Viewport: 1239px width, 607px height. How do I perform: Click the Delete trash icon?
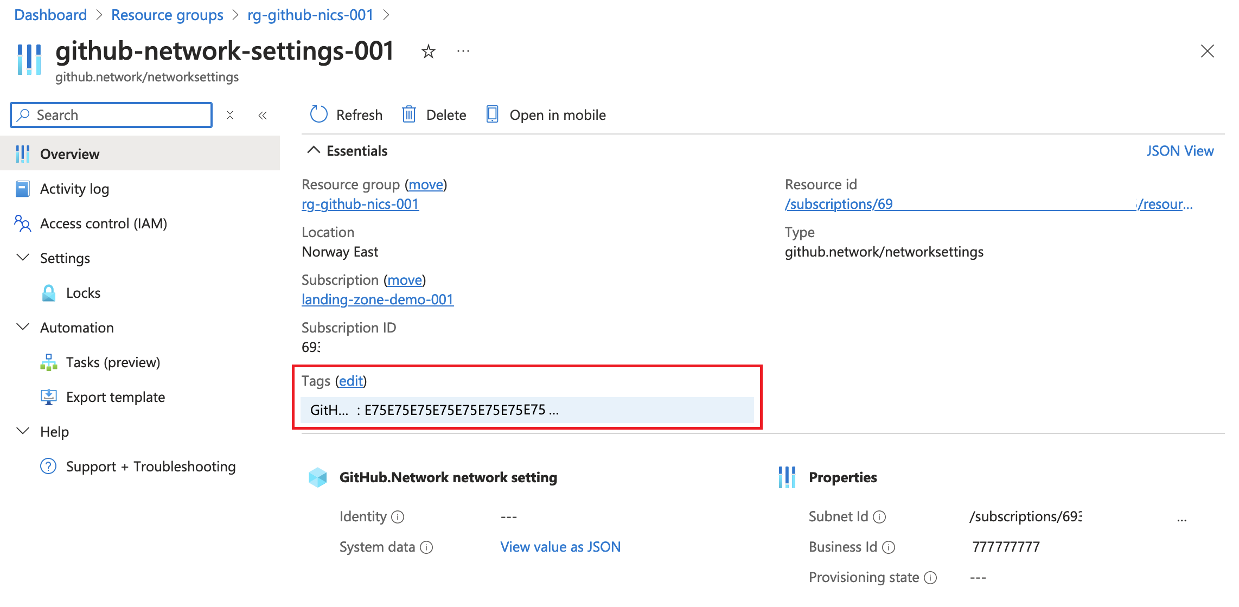coord(409,114)
